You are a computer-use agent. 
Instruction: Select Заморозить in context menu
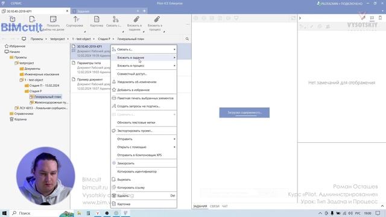coord(144,163)
